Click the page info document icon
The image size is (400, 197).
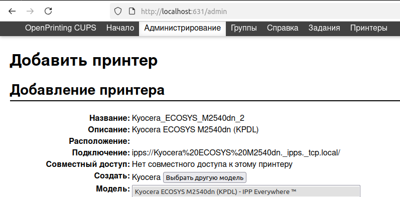131,11
